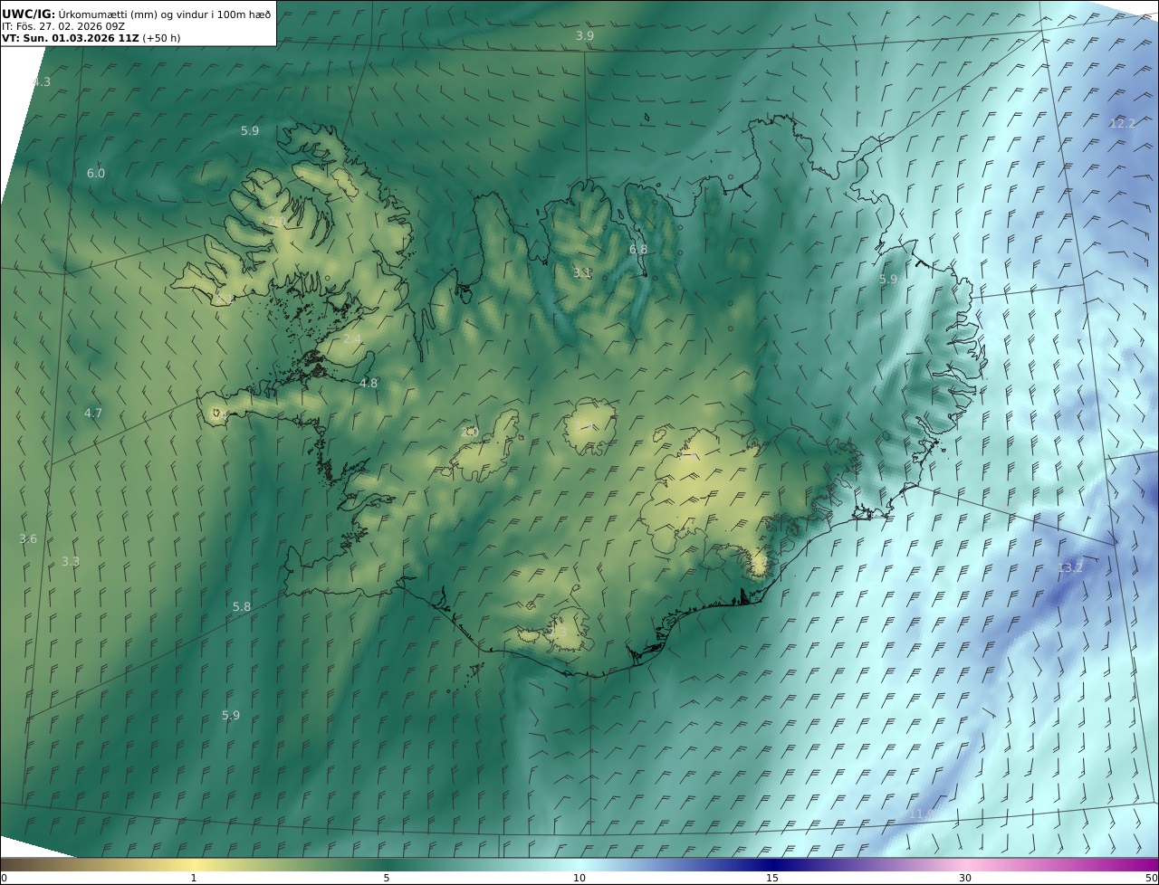Viewport: 1159px width, 885px height.
Task: Click the 5.8 value label
Action: coord(242,607)
